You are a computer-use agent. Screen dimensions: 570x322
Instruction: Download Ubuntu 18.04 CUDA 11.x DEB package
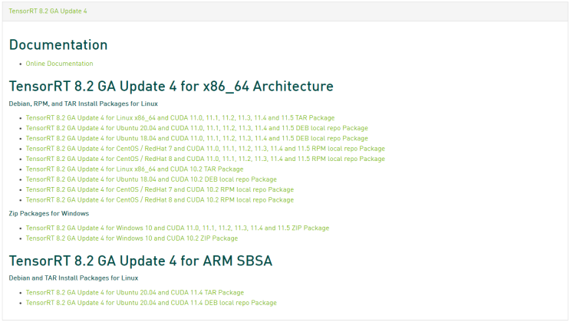(x=196, y=138)
